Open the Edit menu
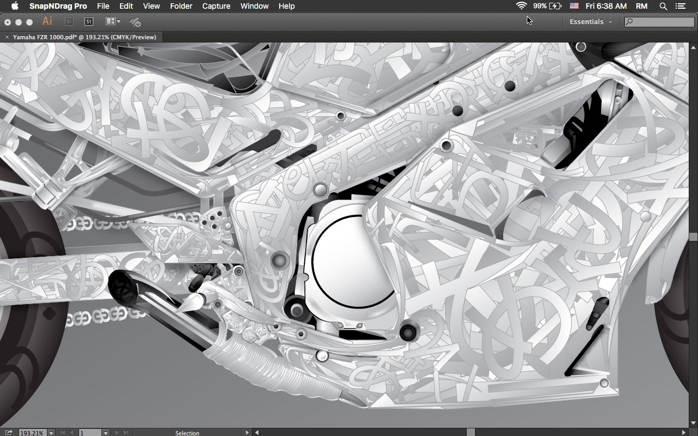The width and height of the screenshot is (698, 436). 126,6
